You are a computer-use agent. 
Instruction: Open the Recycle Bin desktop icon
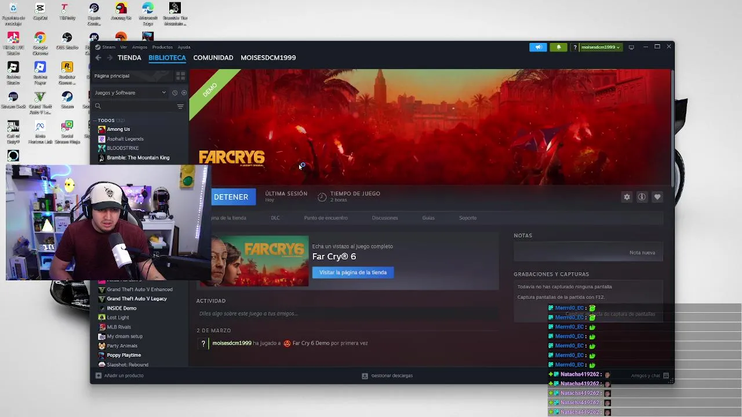click(x=13, y=14)
